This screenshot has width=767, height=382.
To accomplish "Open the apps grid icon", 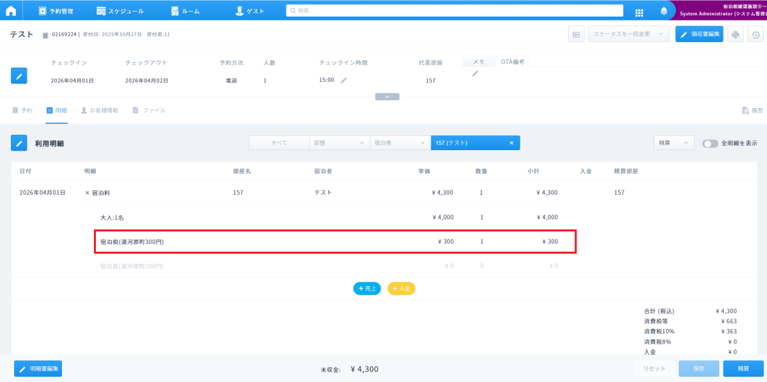I will (x=639, y=11).
